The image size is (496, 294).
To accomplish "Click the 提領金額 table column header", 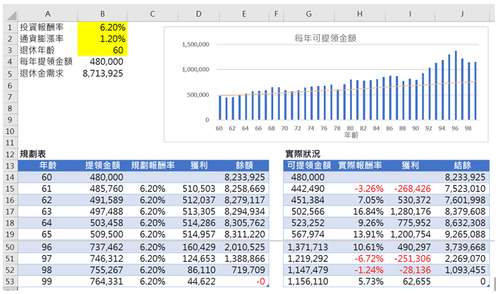I will pos(103,166).
